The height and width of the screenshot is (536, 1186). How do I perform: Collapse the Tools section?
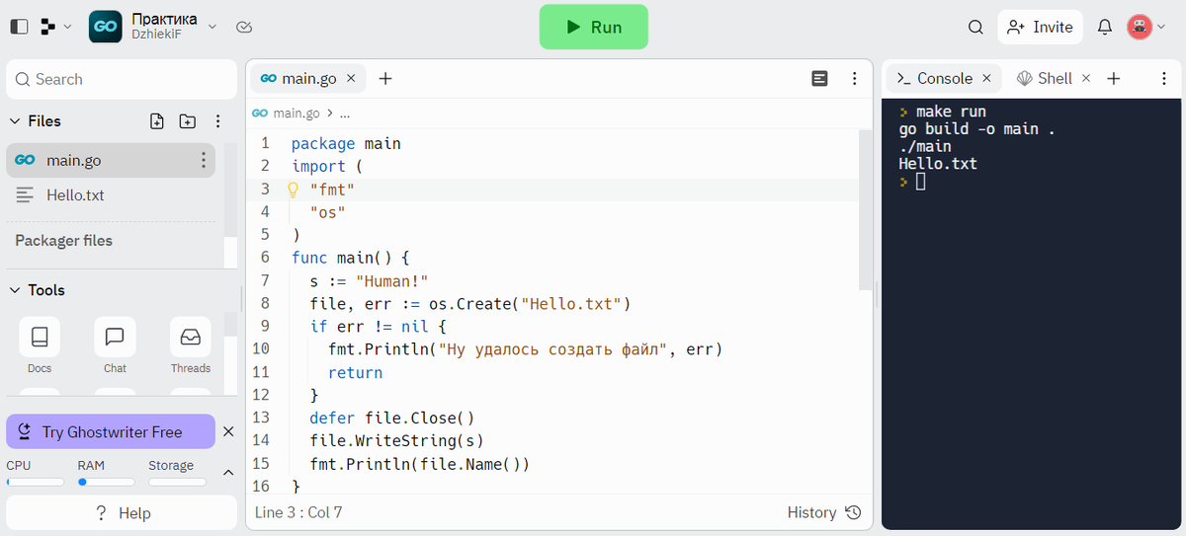point(15,290)
